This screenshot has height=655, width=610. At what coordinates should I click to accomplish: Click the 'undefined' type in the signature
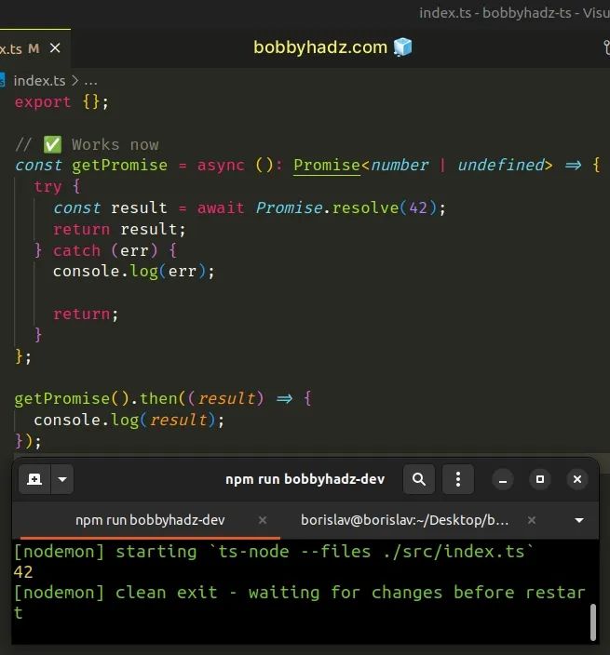pos(501,165)
